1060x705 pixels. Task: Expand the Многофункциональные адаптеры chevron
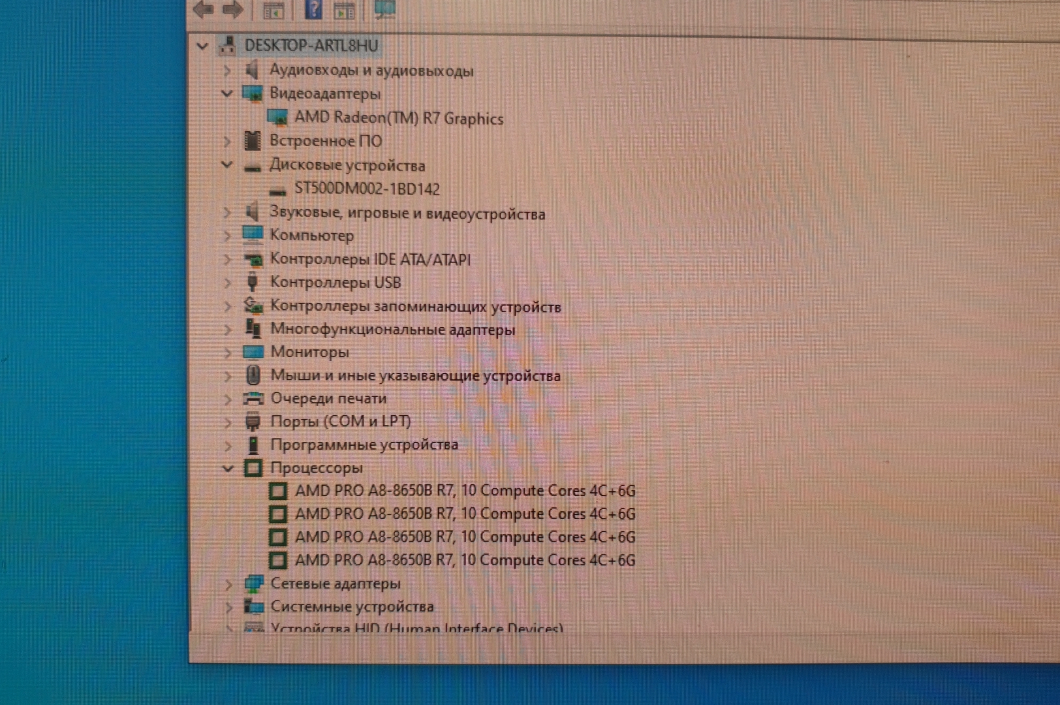pyautogui.click(x=227, y=329)
